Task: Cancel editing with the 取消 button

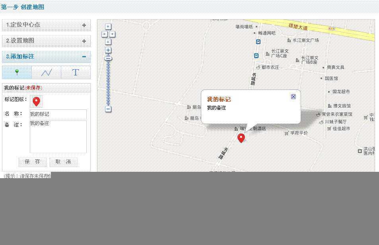Action: tap(64, 162)
